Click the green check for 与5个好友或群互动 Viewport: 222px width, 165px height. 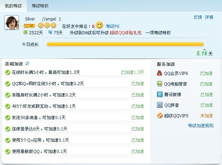[x=8, y=107]
